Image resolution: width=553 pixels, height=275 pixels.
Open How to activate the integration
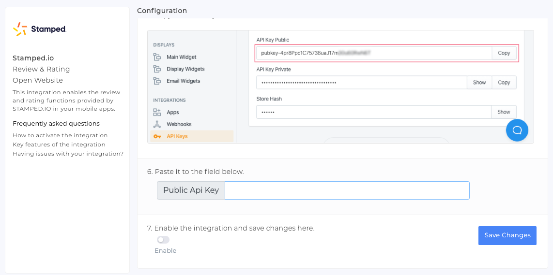[x=60, y=135]
